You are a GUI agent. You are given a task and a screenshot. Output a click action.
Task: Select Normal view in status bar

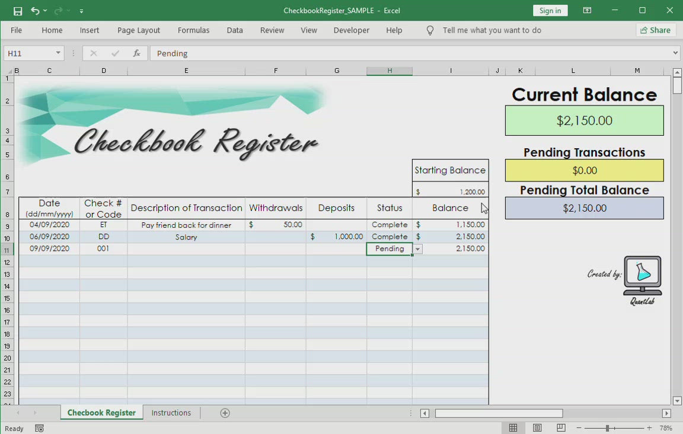(x=513, y=428)
